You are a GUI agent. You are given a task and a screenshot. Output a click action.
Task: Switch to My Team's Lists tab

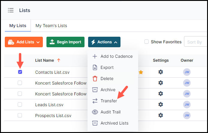(51, 26)
